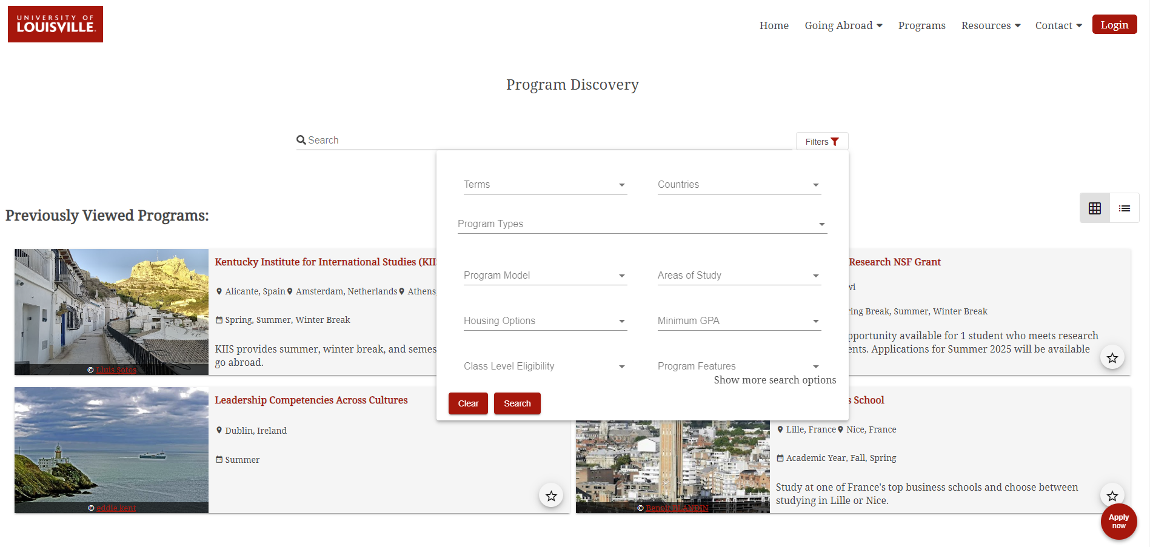The height and width of the screenshot is (547, 1150).
Task: Select the Minimum GPA dropdown
Action: [x=739, y=320]
